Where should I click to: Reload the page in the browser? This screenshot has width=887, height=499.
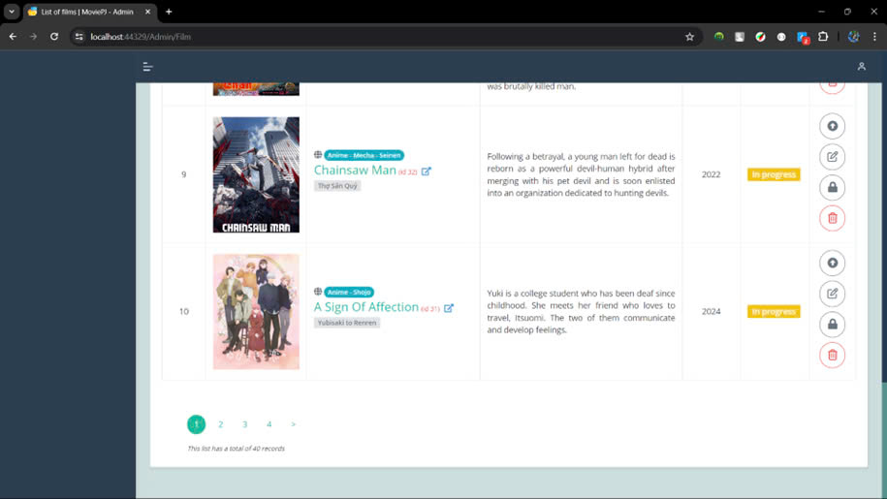point(54,37)
